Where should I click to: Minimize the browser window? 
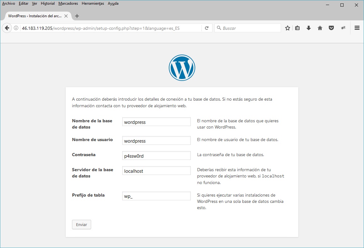(x=328, y=5)
